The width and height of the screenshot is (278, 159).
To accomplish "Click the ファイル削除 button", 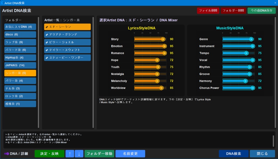I will click(208, 11).
